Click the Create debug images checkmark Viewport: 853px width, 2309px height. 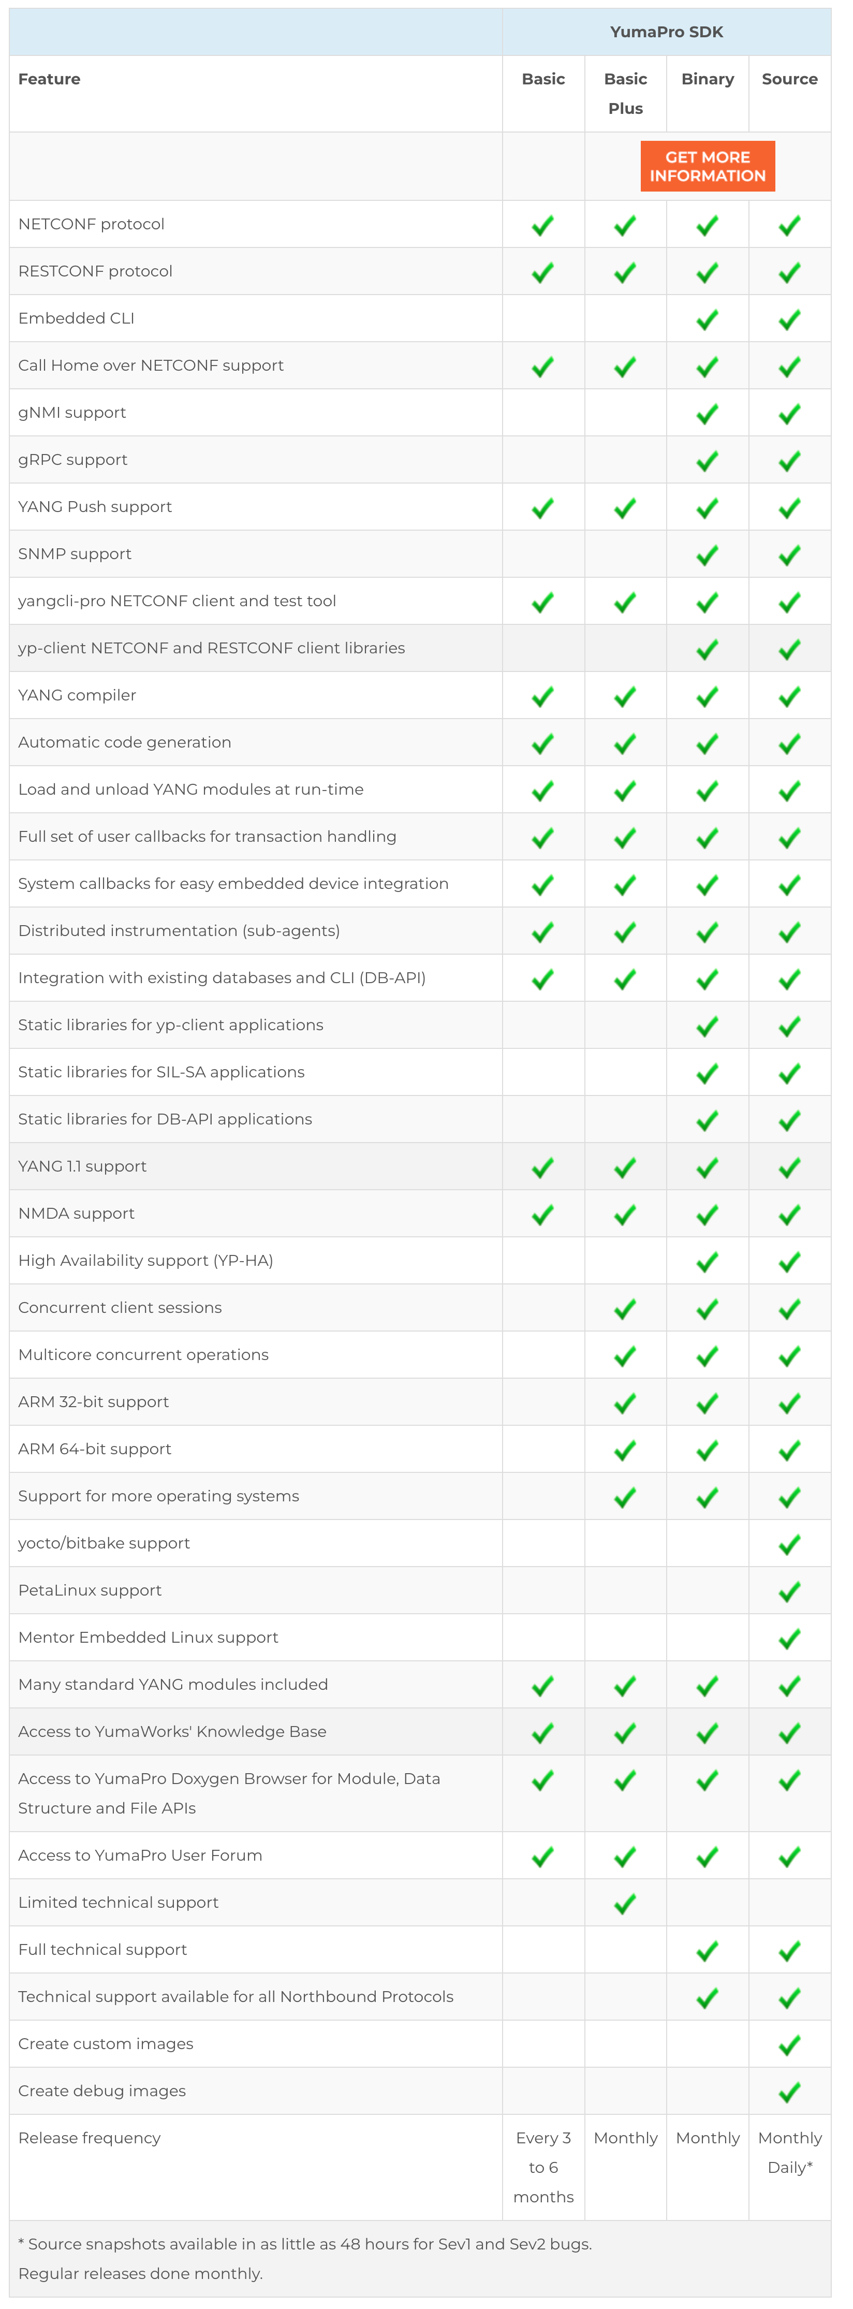pos(789,2091)
